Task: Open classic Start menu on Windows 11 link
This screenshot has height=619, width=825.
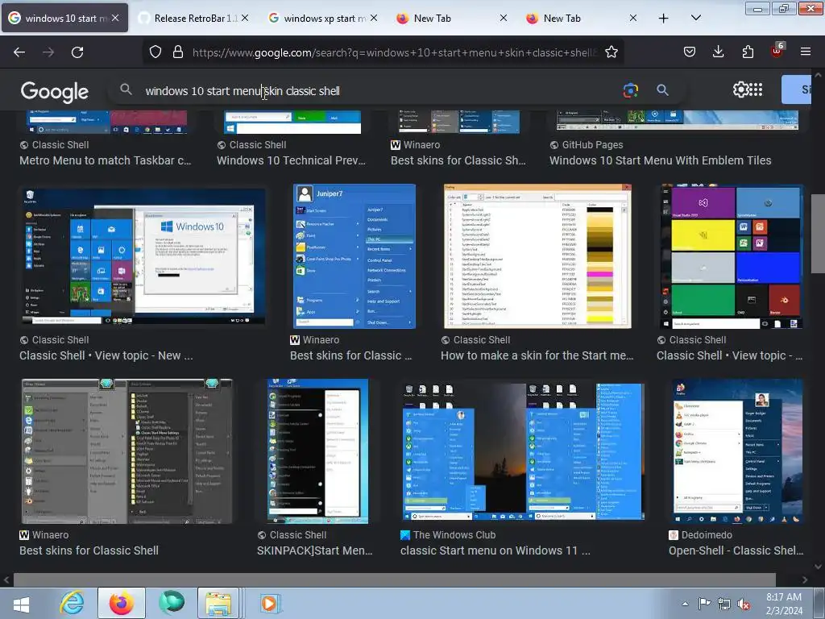Action: tap(495, 550)
